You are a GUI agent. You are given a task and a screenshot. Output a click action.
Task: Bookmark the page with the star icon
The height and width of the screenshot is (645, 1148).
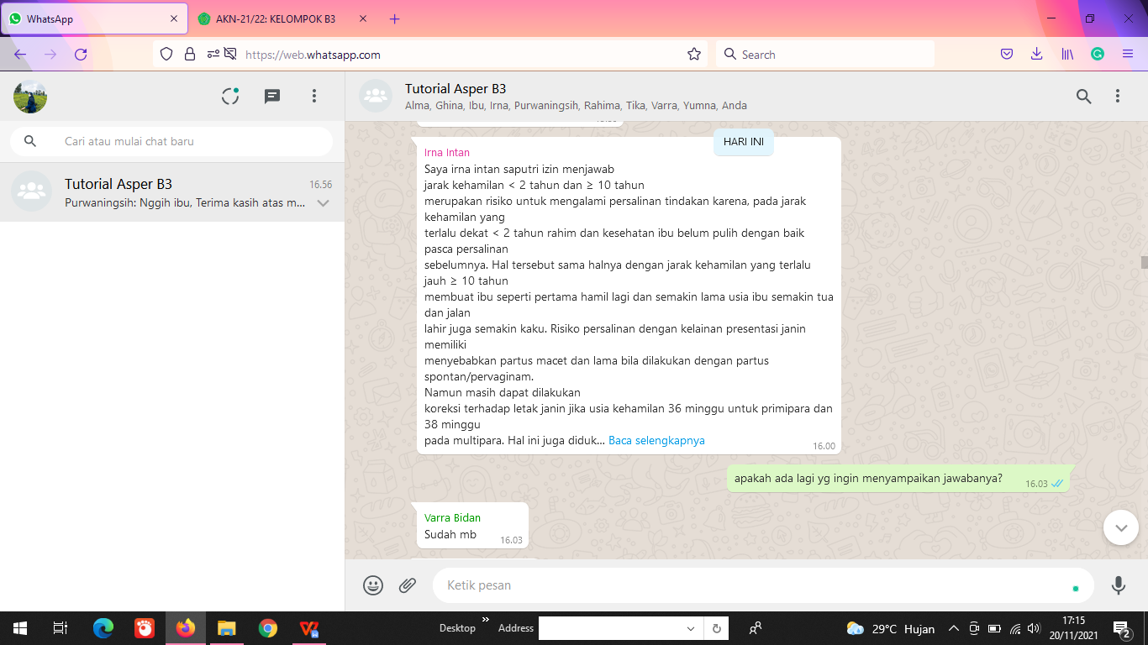tap(694, 55)
